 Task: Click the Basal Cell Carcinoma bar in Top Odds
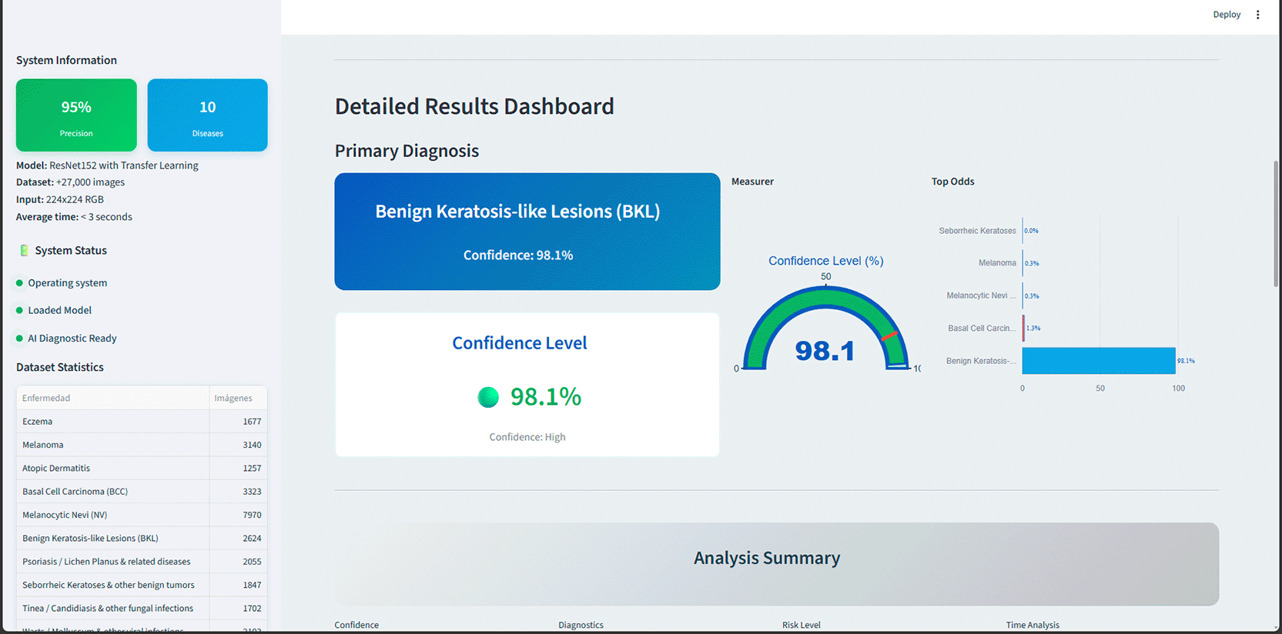coord(1023,328)
